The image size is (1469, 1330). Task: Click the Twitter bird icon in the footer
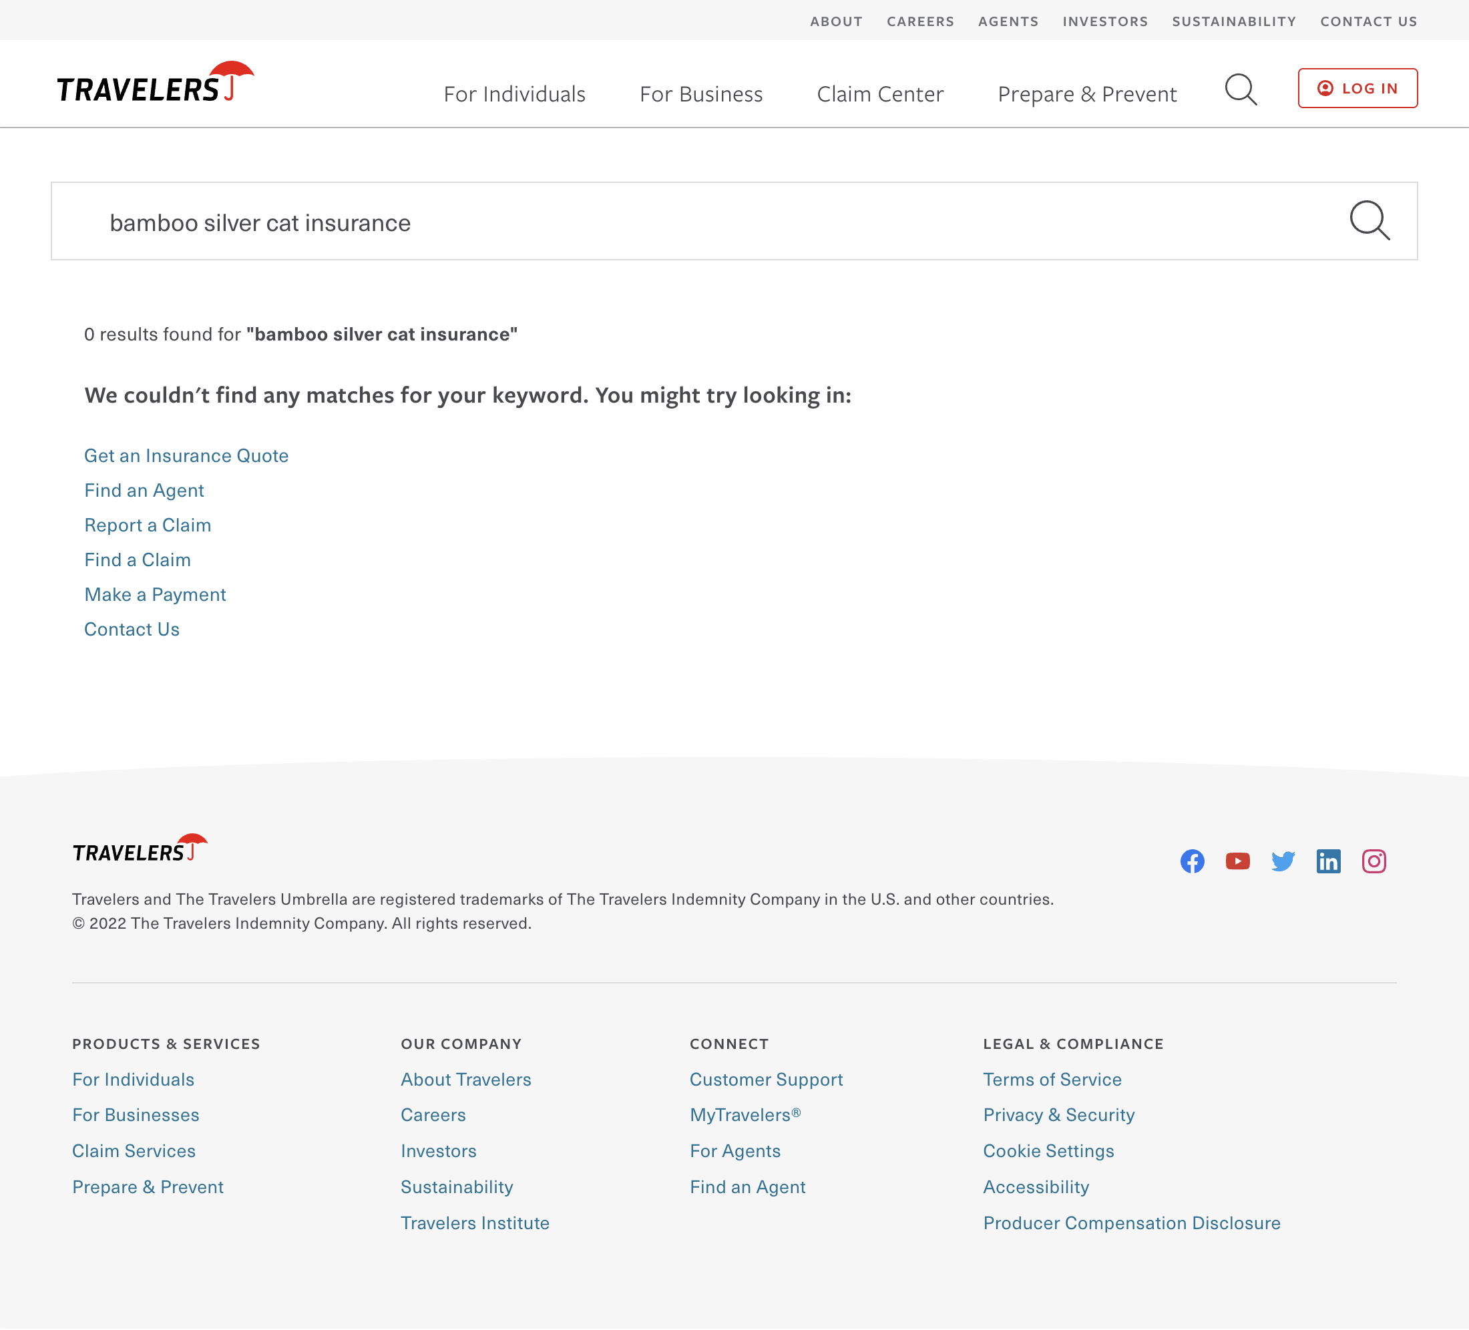point(1283,861)
